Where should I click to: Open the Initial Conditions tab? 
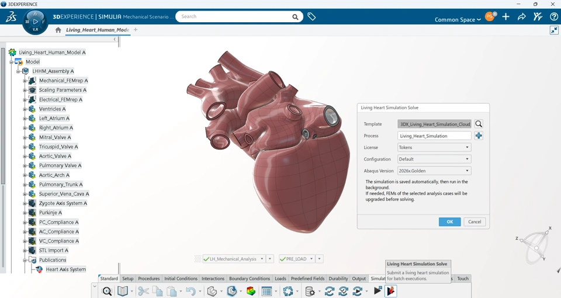tap(181, 278)
